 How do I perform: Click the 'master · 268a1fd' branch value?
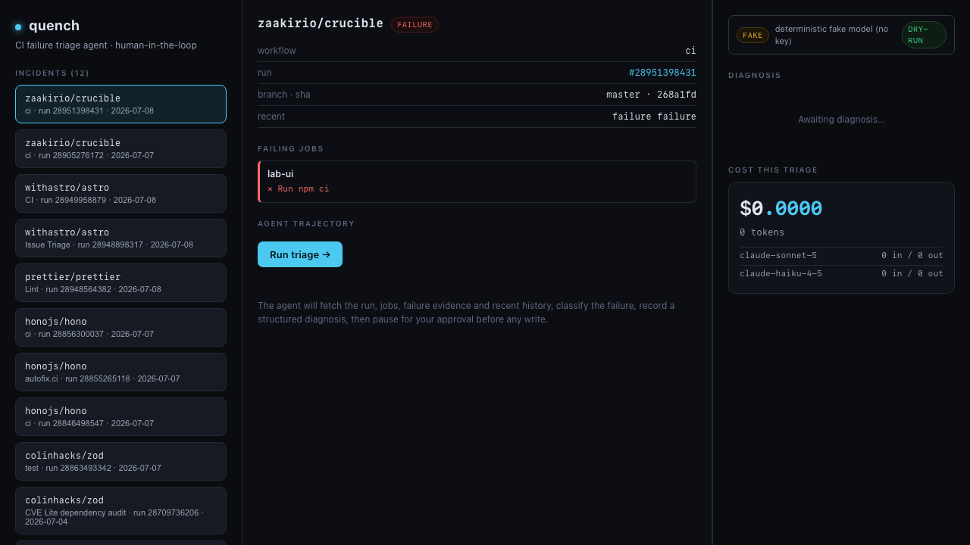point(651,95)
